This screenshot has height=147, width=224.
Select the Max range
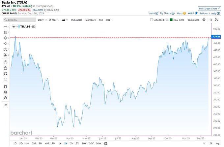coord(99,143)
